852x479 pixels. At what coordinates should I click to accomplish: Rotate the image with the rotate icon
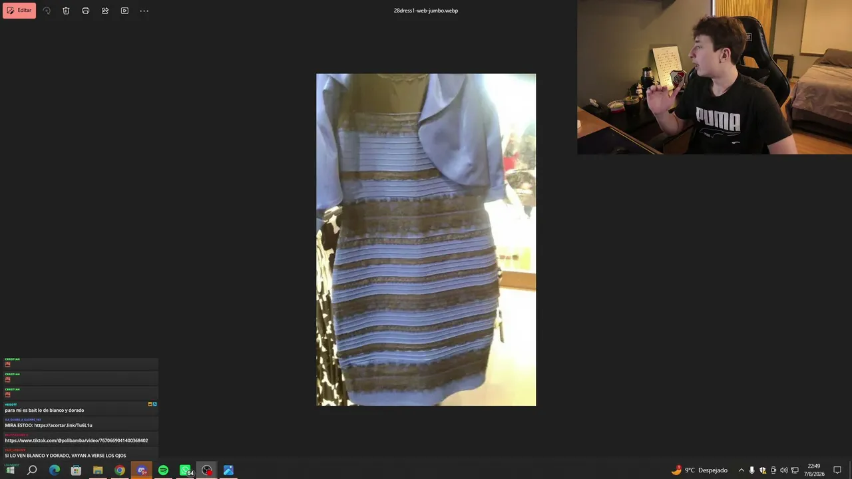(47, 11)
